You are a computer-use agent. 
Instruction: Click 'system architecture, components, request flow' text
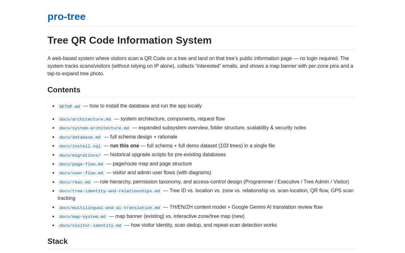pyautogui.click(x=173, y=119)
